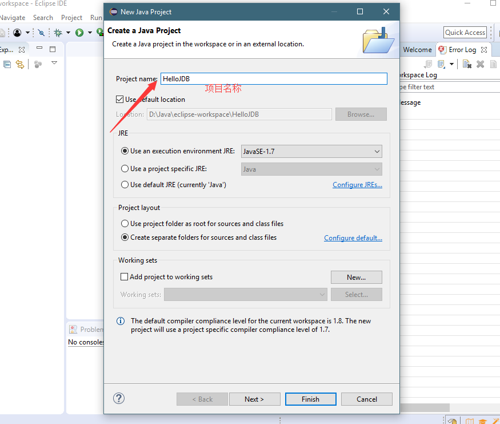
Task: Open the Configure default... link
Action: pos(353,238)
